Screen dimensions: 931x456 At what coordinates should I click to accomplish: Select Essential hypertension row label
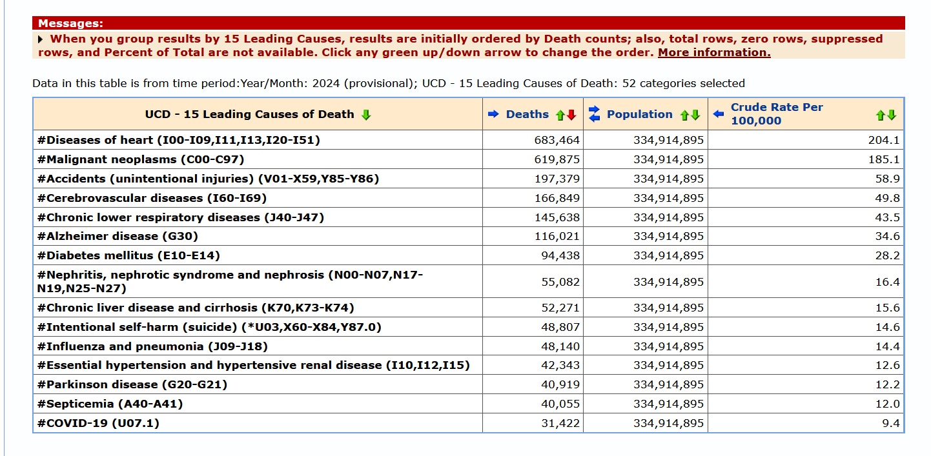coord(253,365)
